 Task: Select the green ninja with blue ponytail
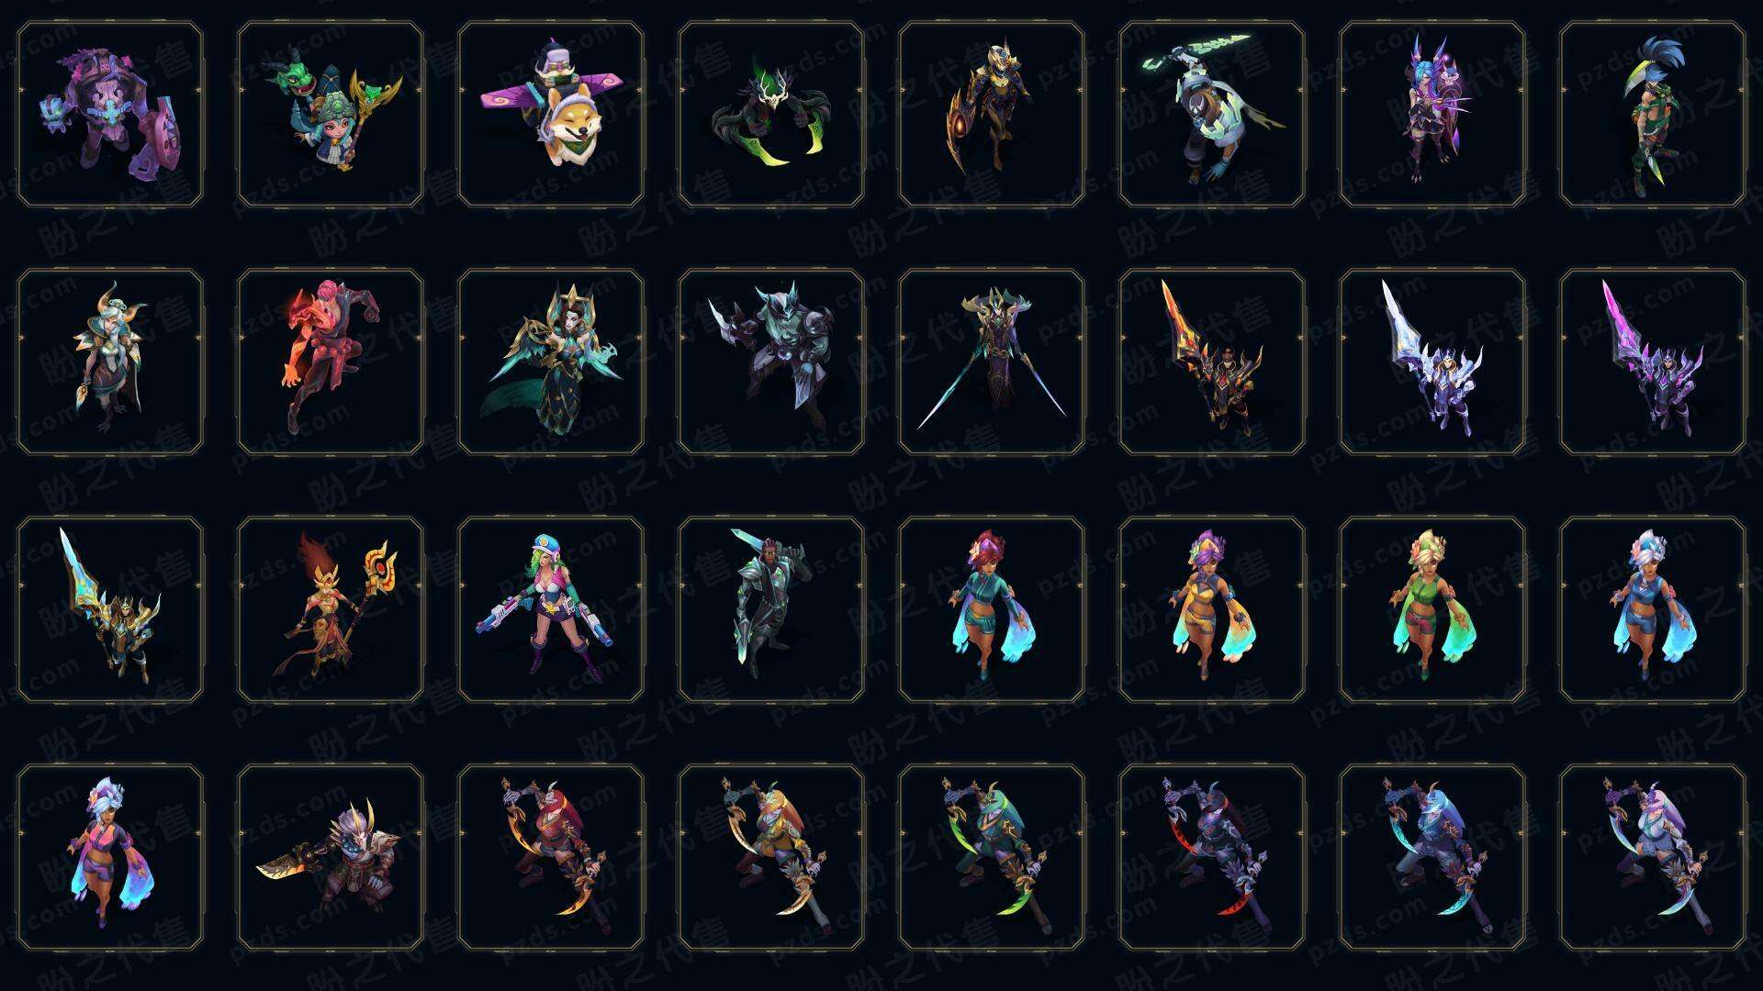pyautogui.click(x=1653, y=115)
